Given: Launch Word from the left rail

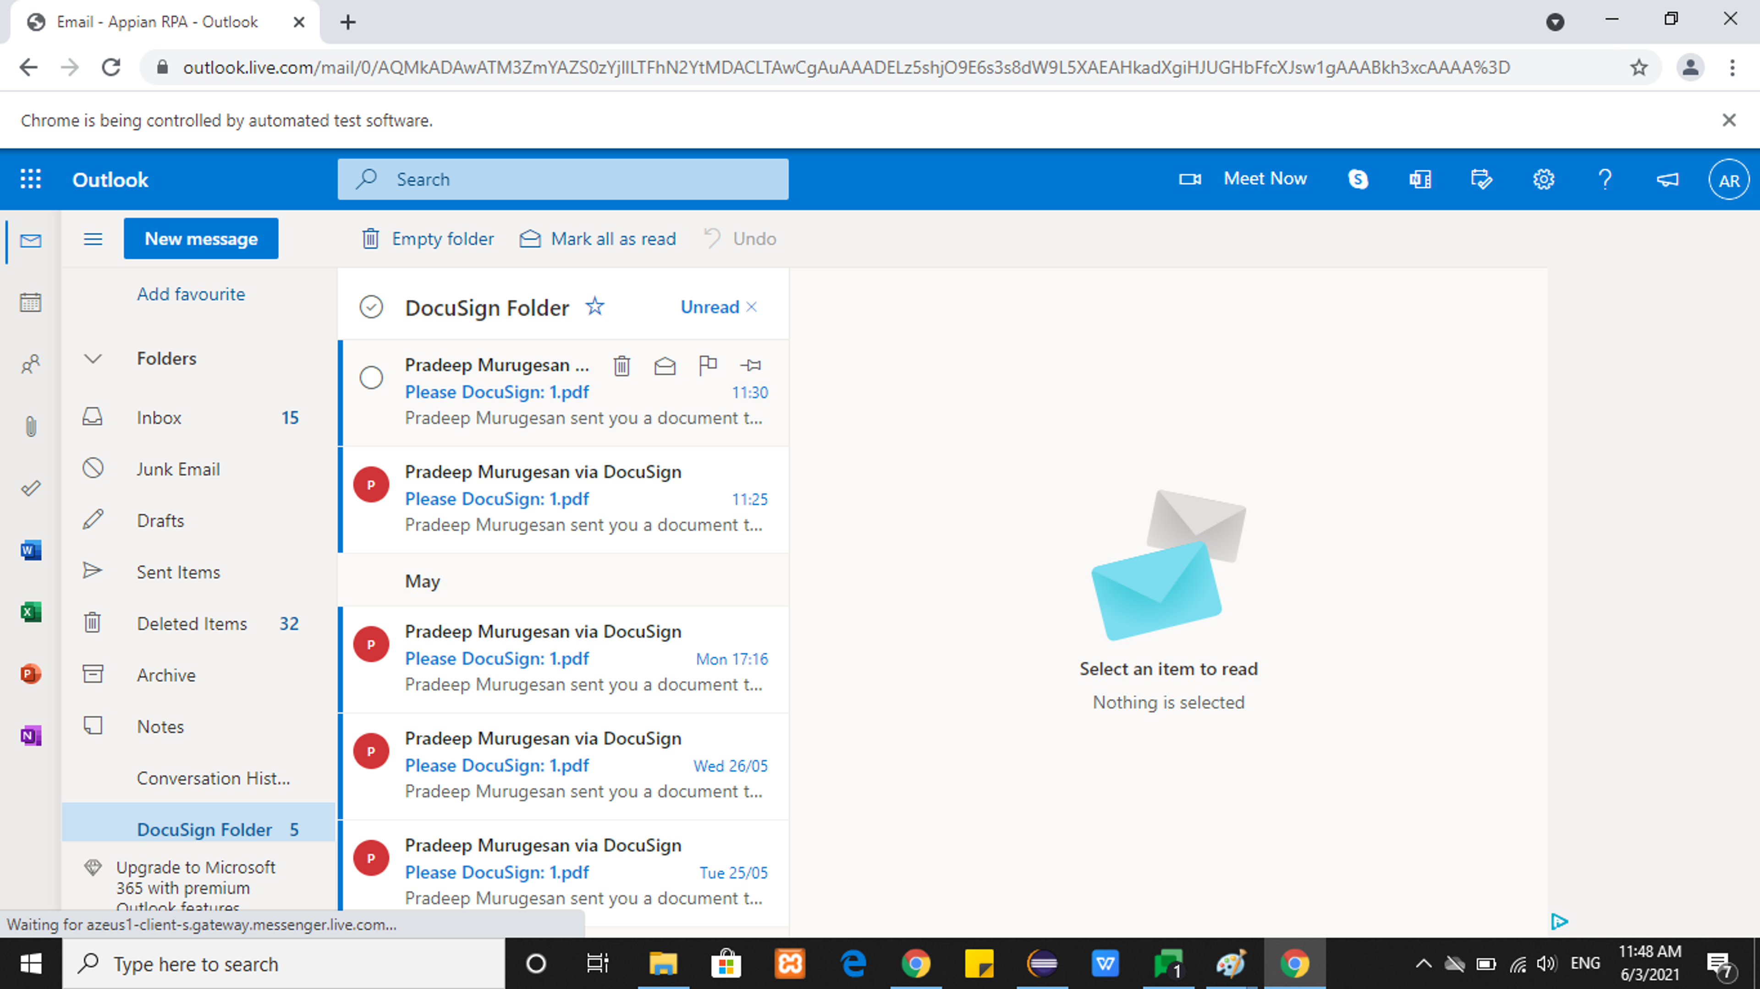Looking at the screenshot, I should (x=31, y=550).
